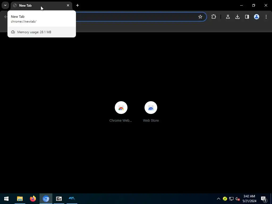Toggle the side panel icon
Viewport: 272px width, 204px height.
(x=247, y=17)
